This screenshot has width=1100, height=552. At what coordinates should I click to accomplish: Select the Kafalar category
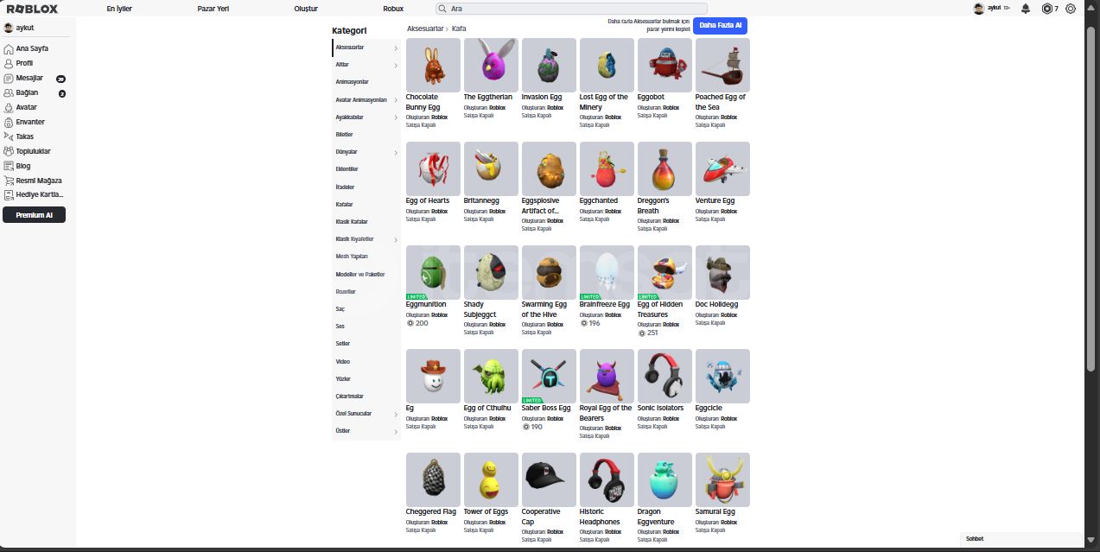(346, 205)
